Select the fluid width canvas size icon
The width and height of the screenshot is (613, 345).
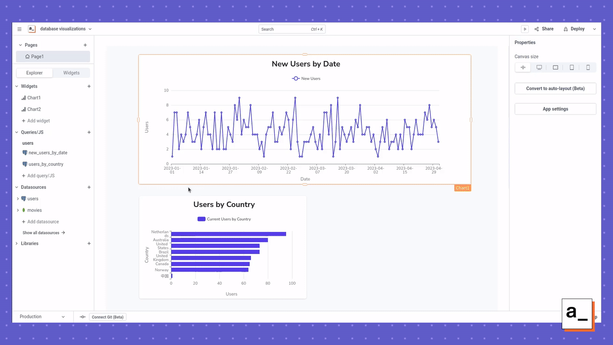[x=523, y=67]
